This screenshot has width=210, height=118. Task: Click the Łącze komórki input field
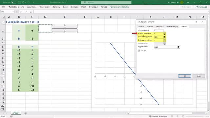coord(165,47)
